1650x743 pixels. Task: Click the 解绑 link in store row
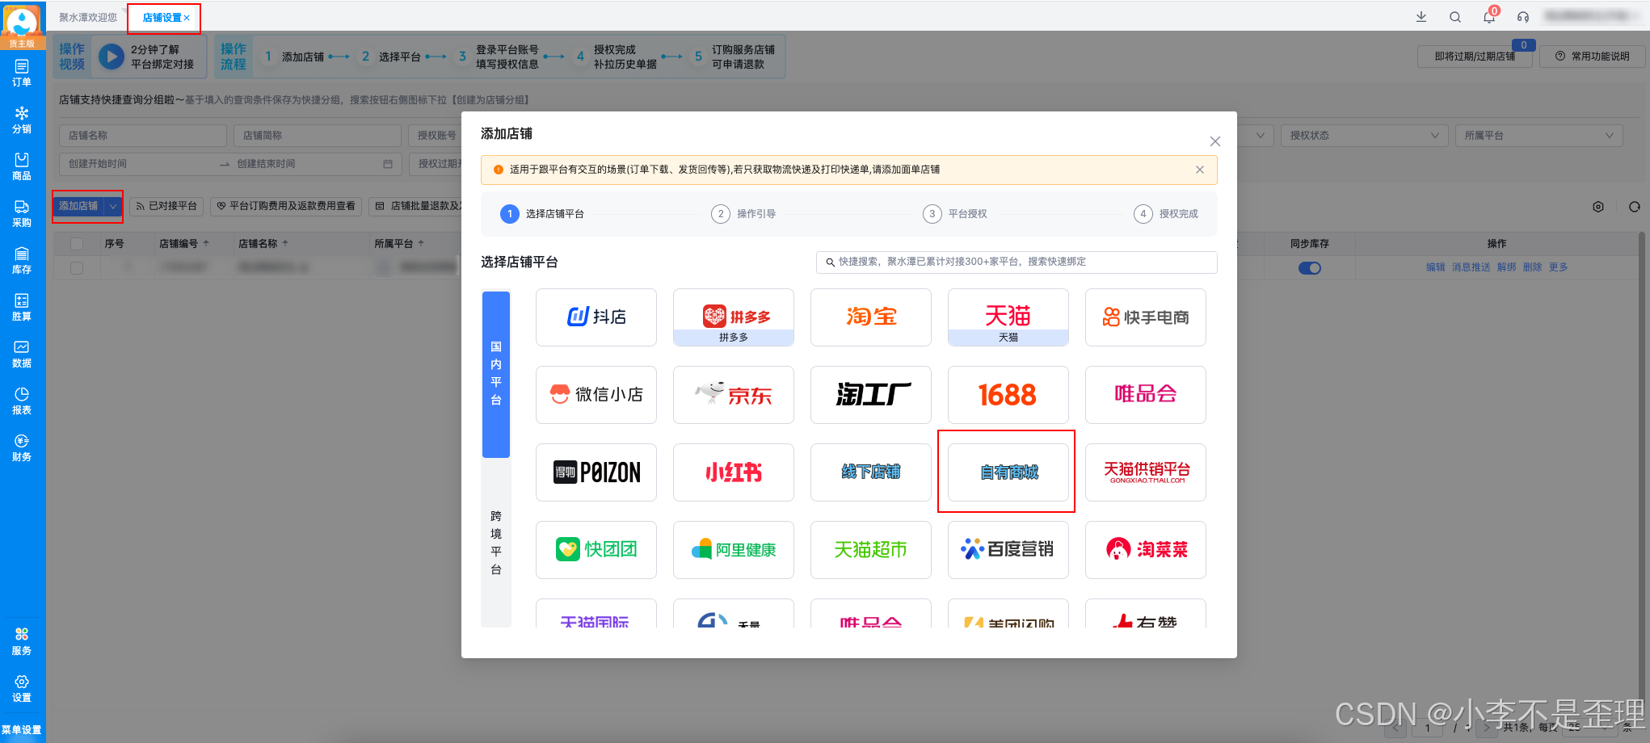click(x=1506, y=267)
